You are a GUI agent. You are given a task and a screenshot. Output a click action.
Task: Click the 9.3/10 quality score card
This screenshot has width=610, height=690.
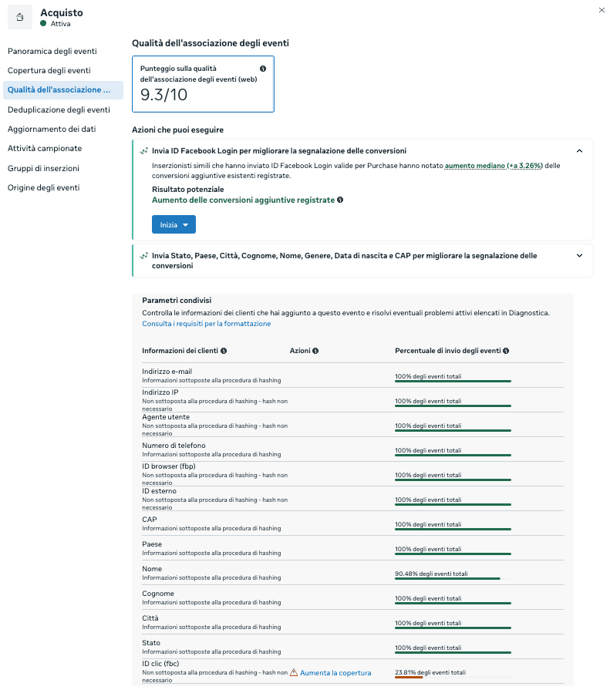(x=203, y=84)
